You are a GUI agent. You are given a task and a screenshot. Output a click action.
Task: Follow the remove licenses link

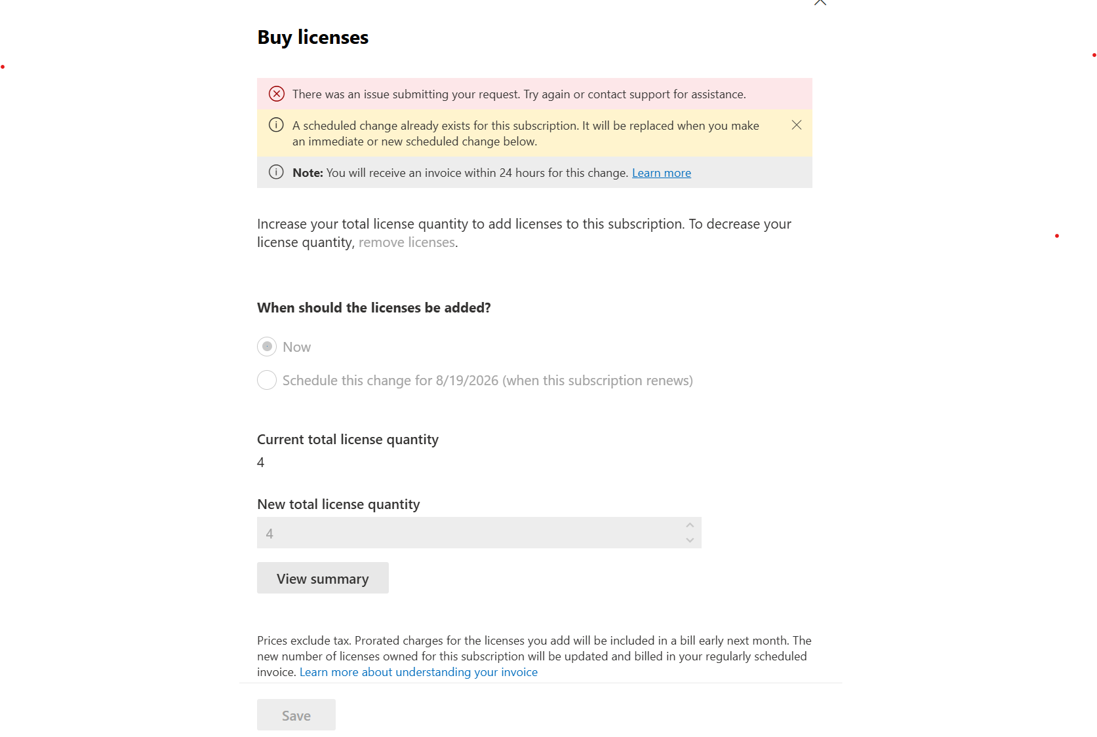[407, 242]
